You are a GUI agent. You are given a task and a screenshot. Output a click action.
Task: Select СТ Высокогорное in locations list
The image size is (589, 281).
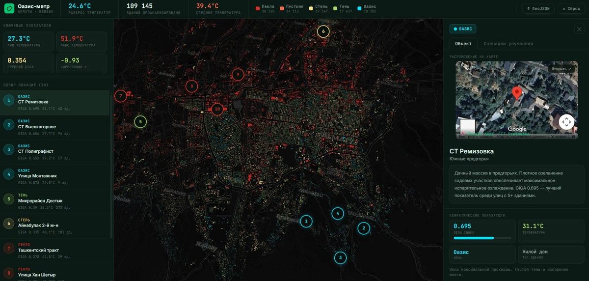coord(55,127)
